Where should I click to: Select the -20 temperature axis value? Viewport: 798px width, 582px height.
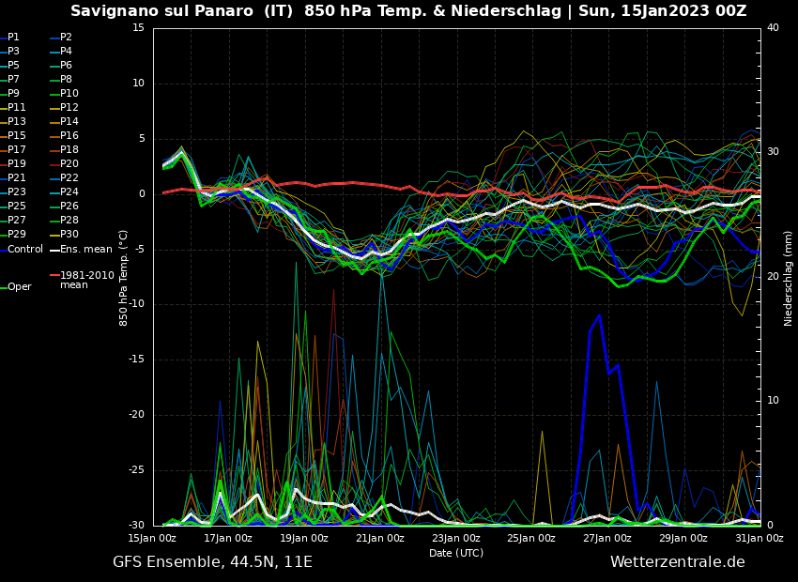coord(136,415)
